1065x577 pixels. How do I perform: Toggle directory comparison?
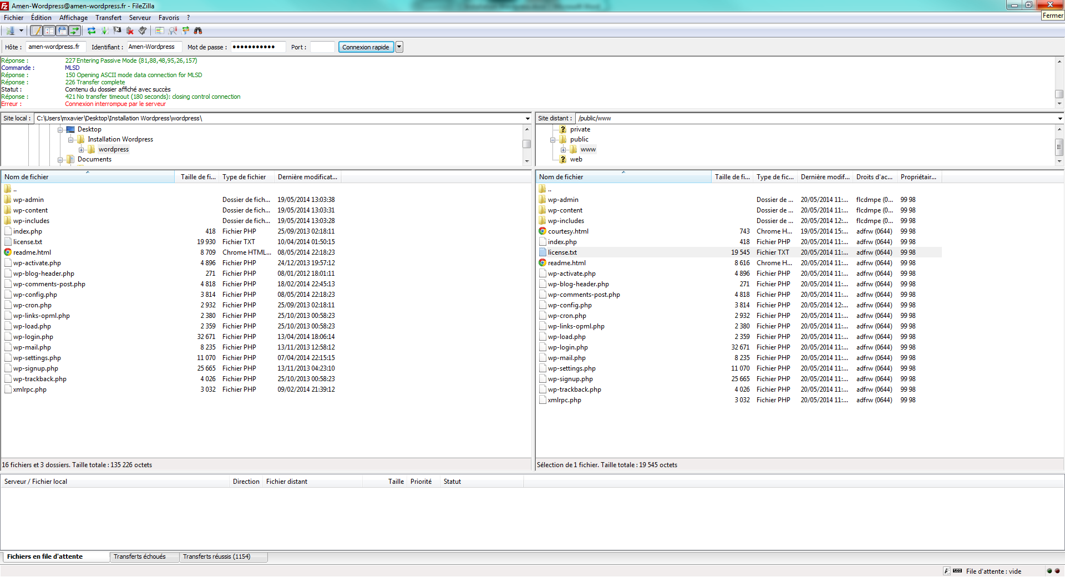click(160, 31)
